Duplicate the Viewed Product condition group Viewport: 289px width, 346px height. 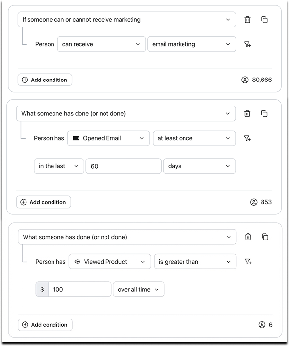[x=265, y=237]
